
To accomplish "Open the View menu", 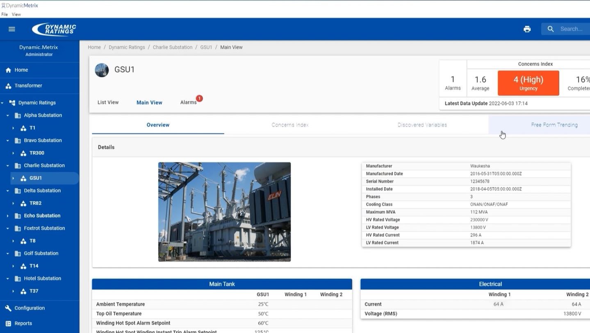I will tap(16, 14).
